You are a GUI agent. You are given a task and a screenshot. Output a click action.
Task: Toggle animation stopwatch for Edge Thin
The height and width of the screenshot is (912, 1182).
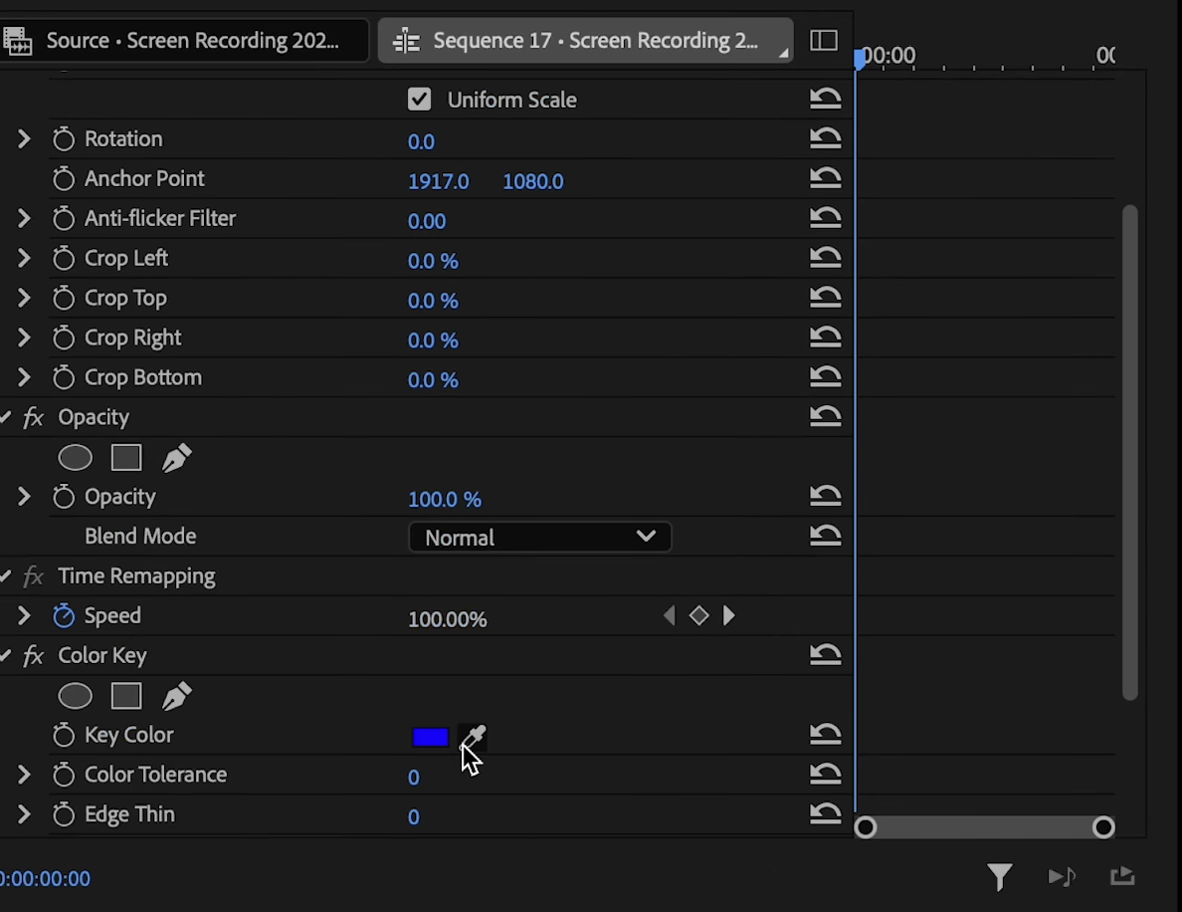point(64,814)
